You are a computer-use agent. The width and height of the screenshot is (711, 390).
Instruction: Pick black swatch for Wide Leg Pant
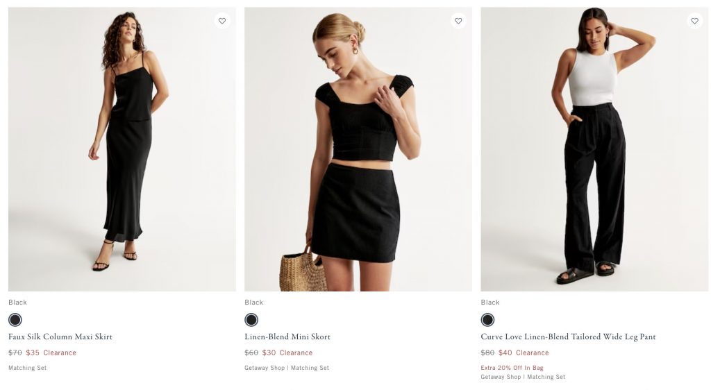click(x=487, y=320)
